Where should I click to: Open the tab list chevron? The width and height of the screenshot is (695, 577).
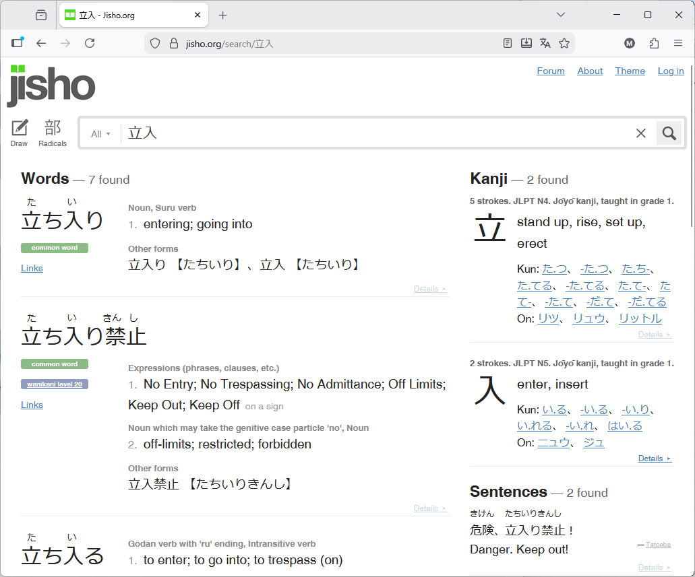tap(560, 14)
